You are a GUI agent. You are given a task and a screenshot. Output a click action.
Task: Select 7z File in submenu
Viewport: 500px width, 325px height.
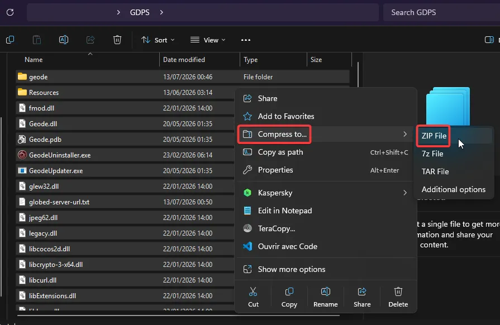pos(454,154)
